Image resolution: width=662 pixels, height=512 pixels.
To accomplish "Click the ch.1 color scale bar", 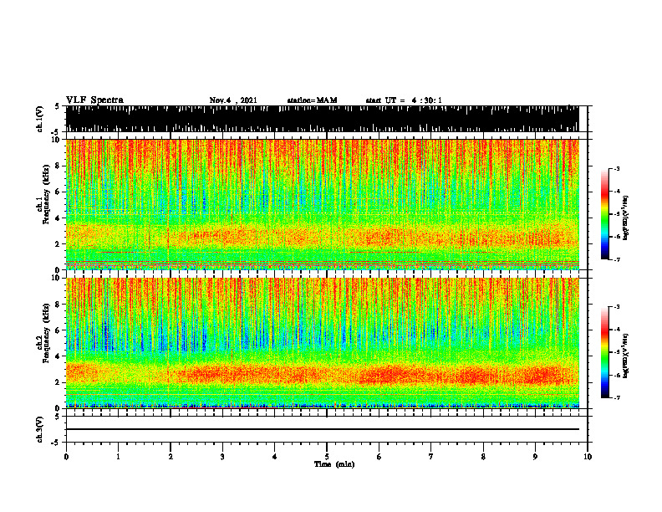I will pos(605,214).
